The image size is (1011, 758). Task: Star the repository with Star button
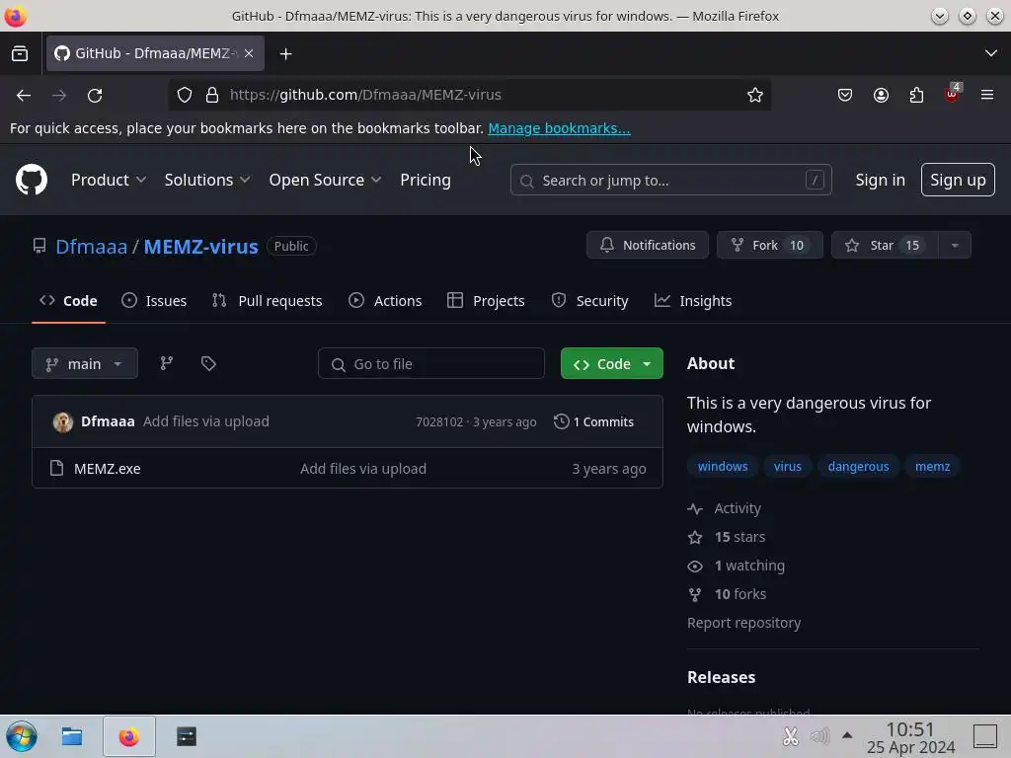(885, 245)
